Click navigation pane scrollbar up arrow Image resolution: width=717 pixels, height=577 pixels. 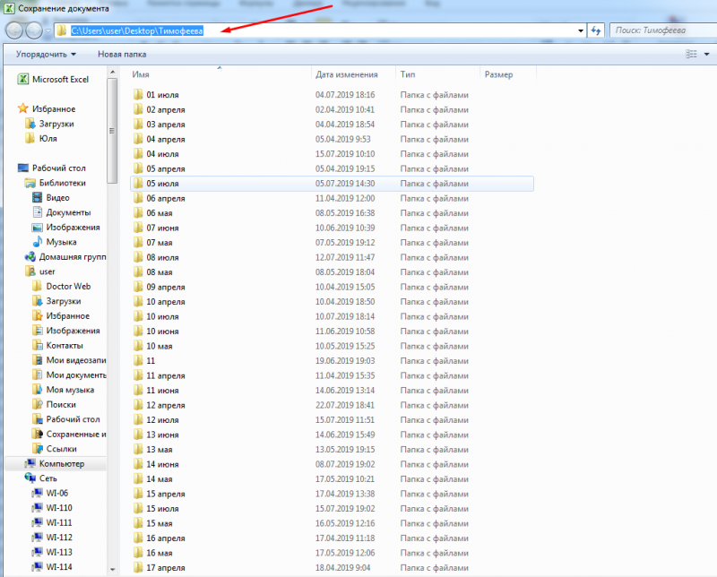point(113,73)
